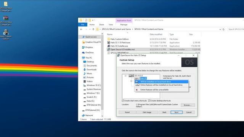Click the Network icon in navigation pane
The image size is (244, 137).
[x=83, y=115]
